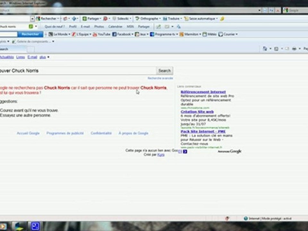This screenshot has width=308, height=231.
Task: Expand the Courrier dropdown arrow
Action: click(237, 34)
